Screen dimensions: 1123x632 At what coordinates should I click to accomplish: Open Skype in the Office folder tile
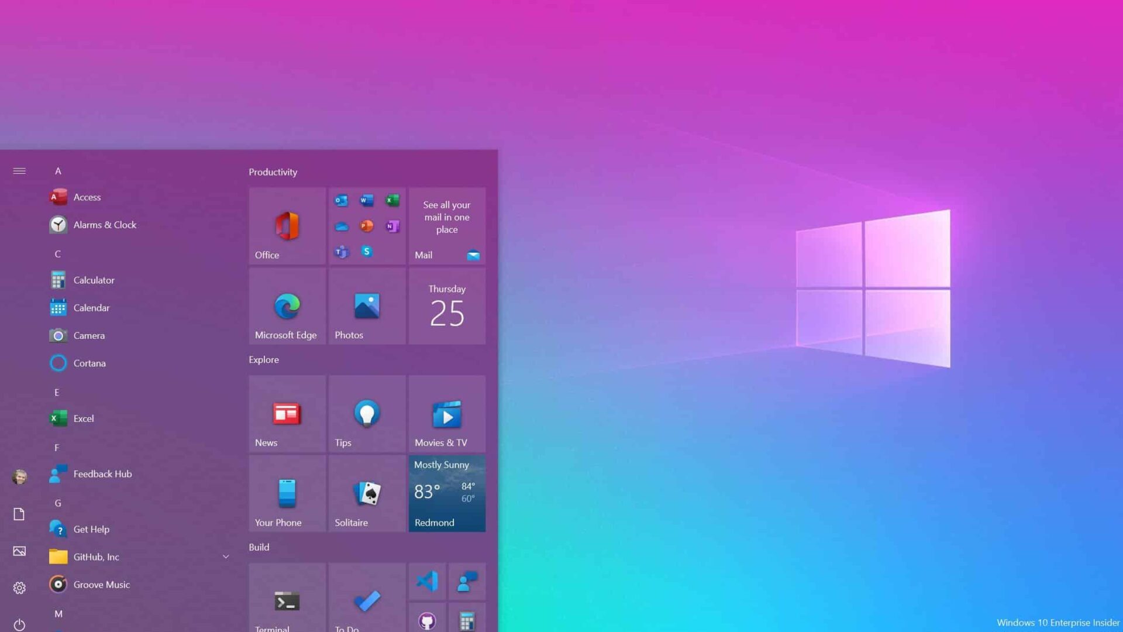pos(367,252)
